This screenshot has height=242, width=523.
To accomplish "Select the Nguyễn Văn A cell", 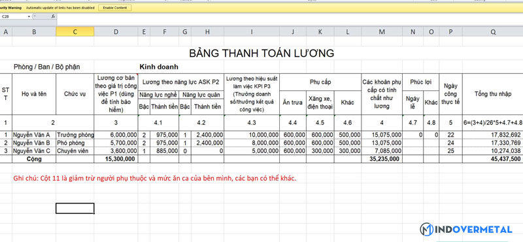I will (x=34, y=135).
